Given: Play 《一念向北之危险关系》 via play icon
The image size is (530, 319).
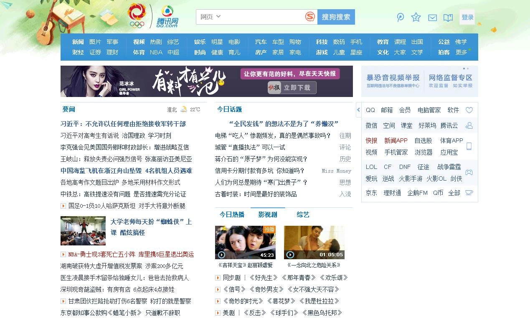Looking at the screenshot, I should [x=290, y=255].
